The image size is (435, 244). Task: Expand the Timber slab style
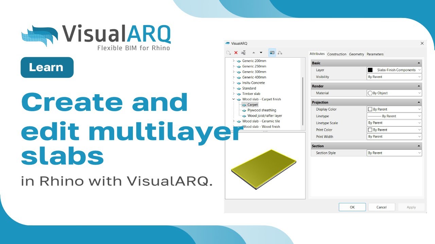[233, 94]
